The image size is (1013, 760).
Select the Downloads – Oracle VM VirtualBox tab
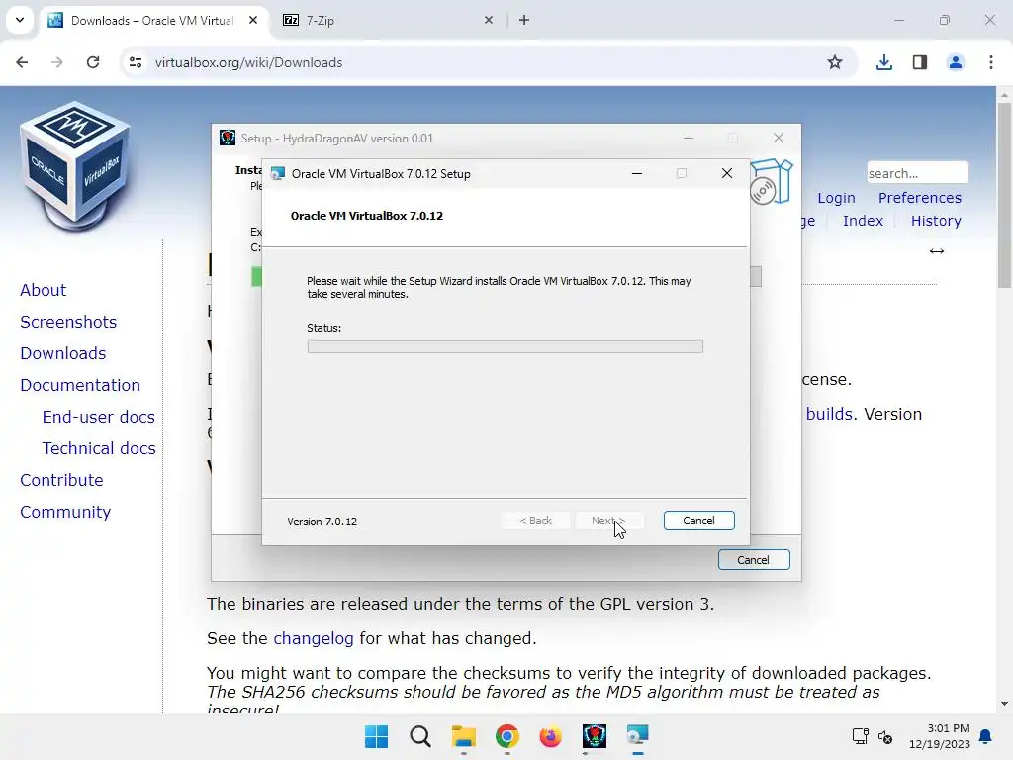click(153, 20)
